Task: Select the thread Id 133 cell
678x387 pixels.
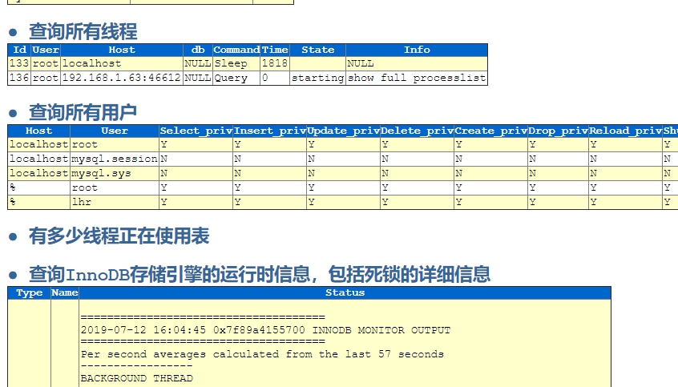Action: [x=20, y=63]
